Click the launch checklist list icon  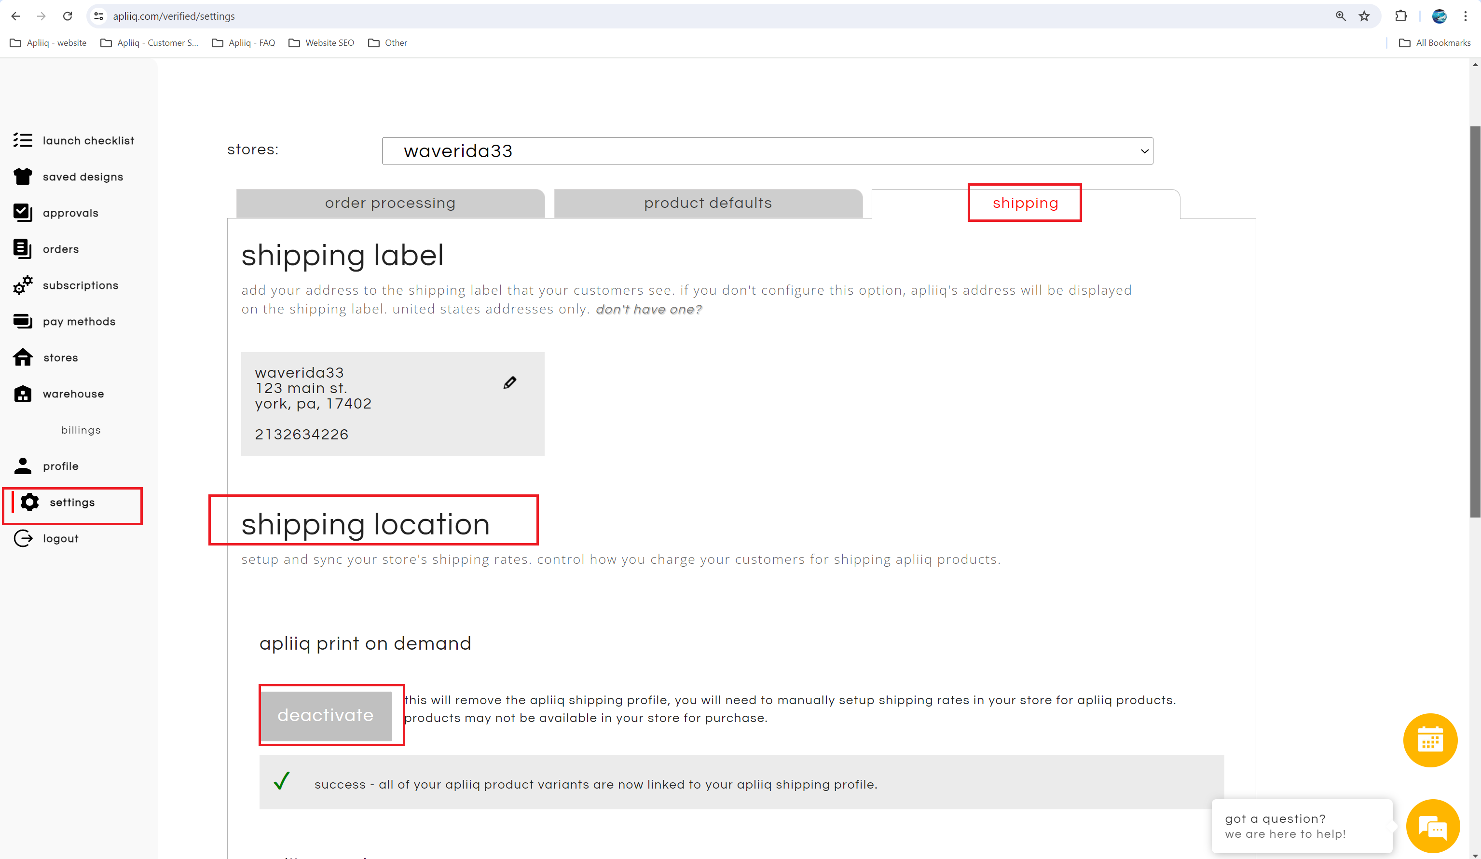tap(22, 140)
